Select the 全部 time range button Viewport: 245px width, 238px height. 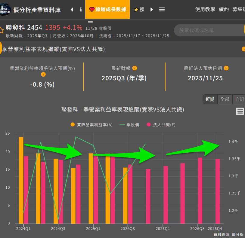(x=225, y=99)
